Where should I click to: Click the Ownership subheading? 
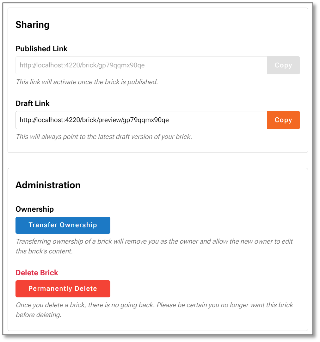[x=35, y=209]
